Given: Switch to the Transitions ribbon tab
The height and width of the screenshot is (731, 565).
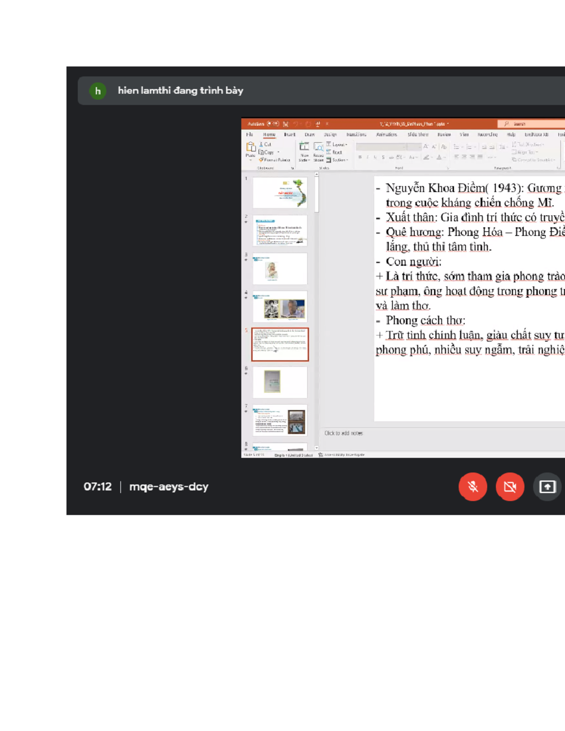Looking at the screenshot, I should click(x=356, y=135).
